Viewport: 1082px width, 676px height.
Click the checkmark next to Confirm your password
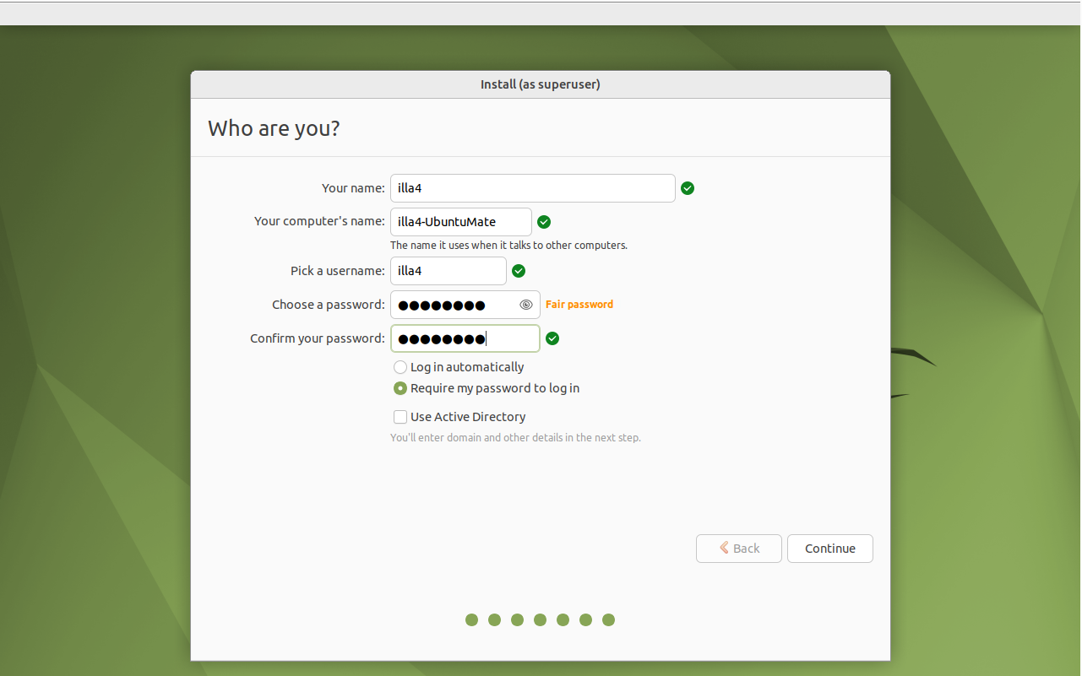pyautogui.click(x=552, y=338)
